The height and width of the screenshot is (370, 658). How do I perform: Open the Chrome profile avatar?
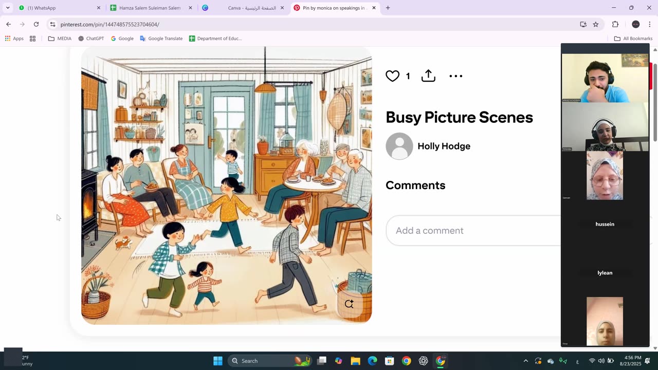click(x=636, y=24)
